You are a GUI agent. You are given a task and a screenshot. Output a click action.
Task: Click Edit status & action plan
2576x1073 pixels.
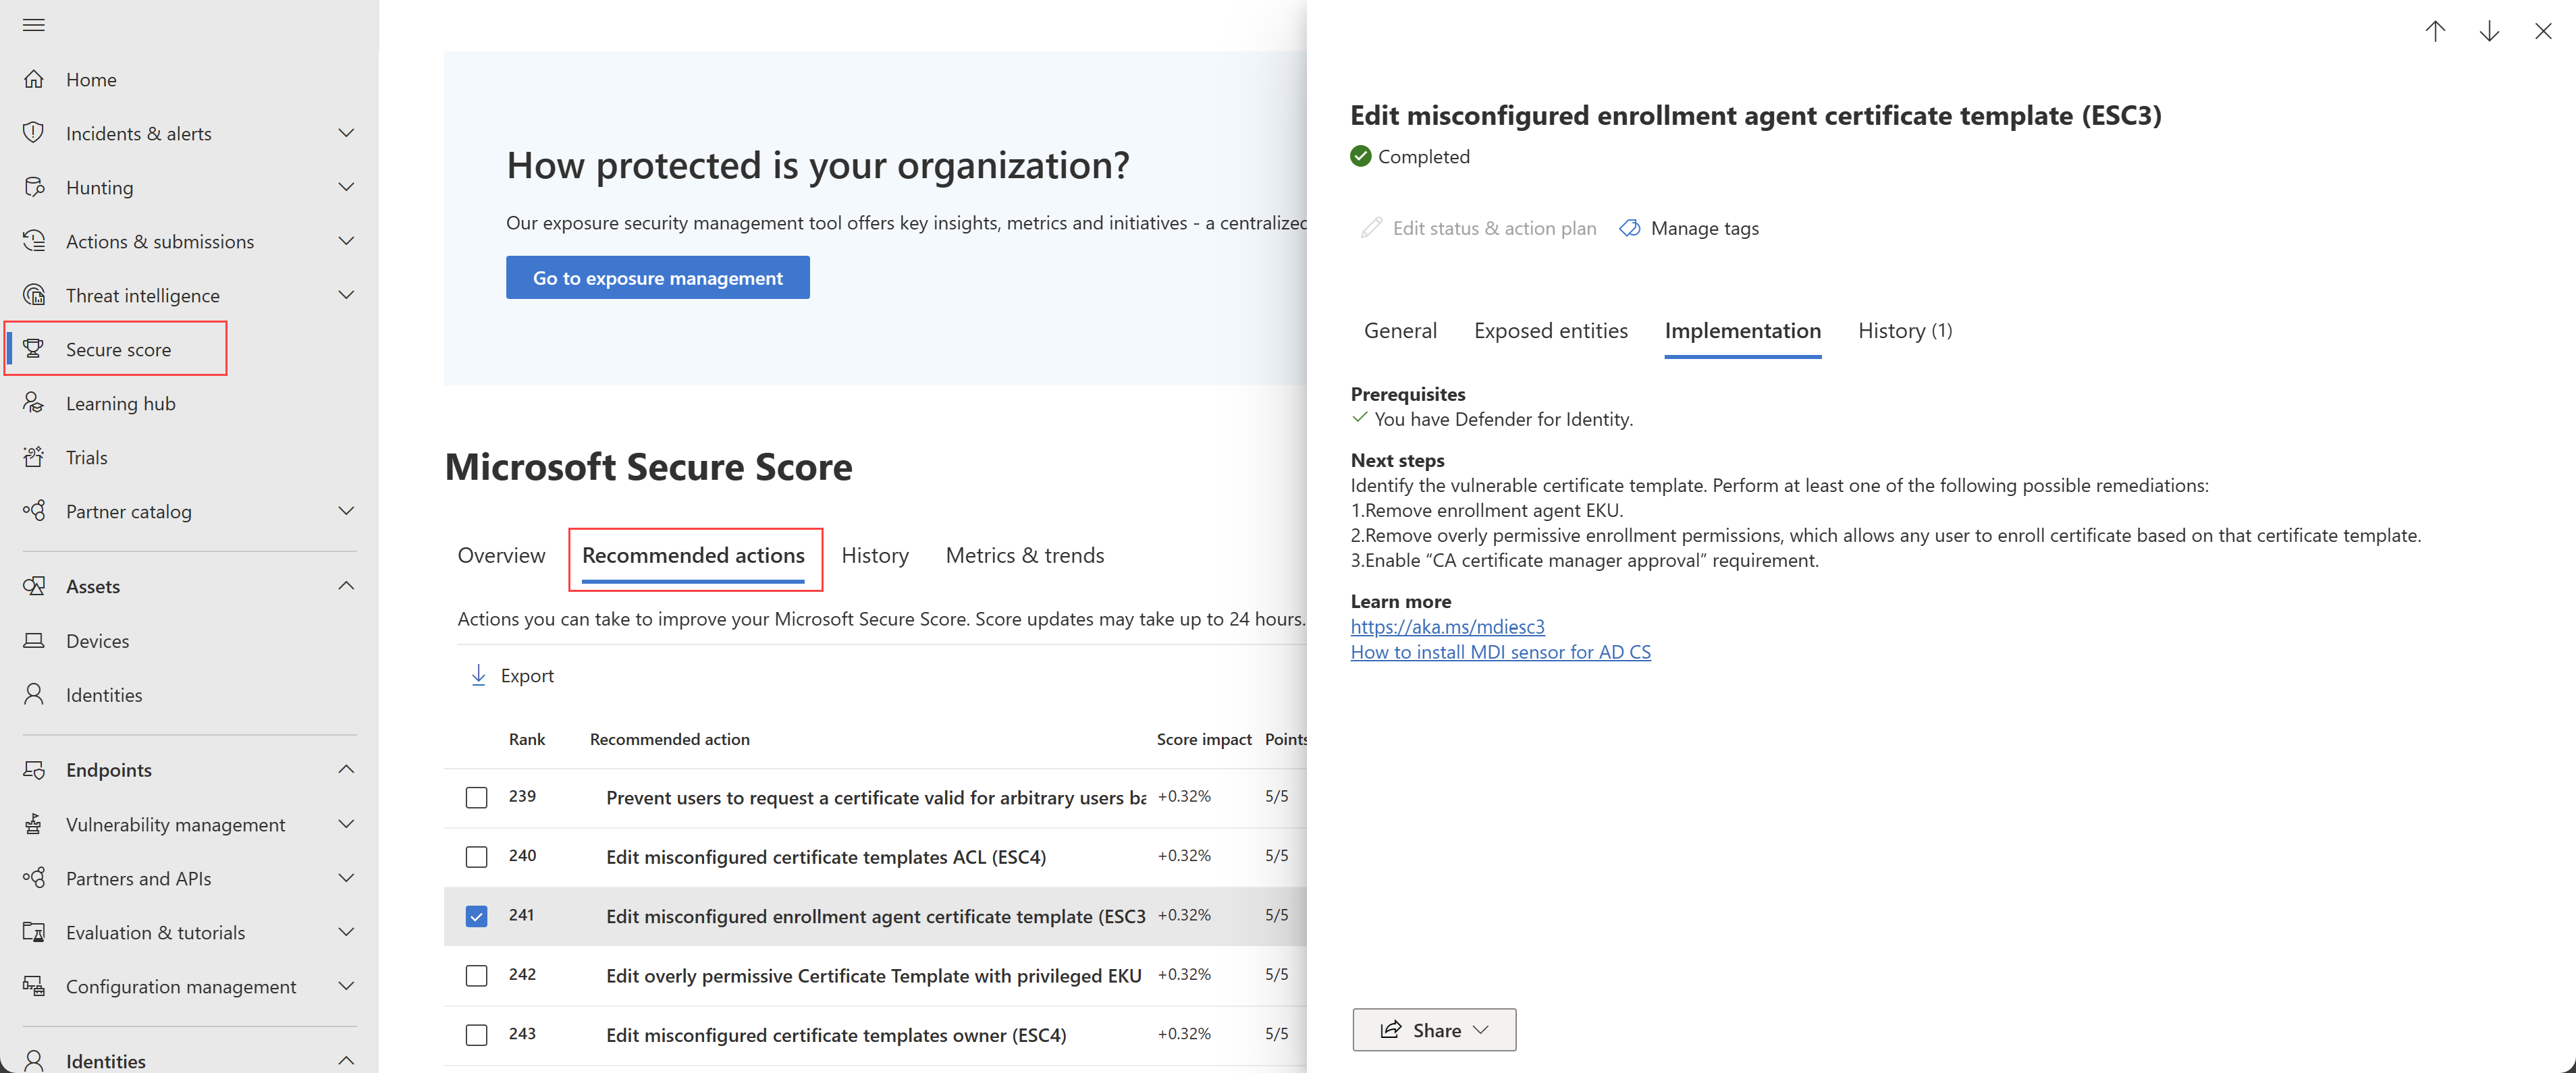pos(1478,228)
